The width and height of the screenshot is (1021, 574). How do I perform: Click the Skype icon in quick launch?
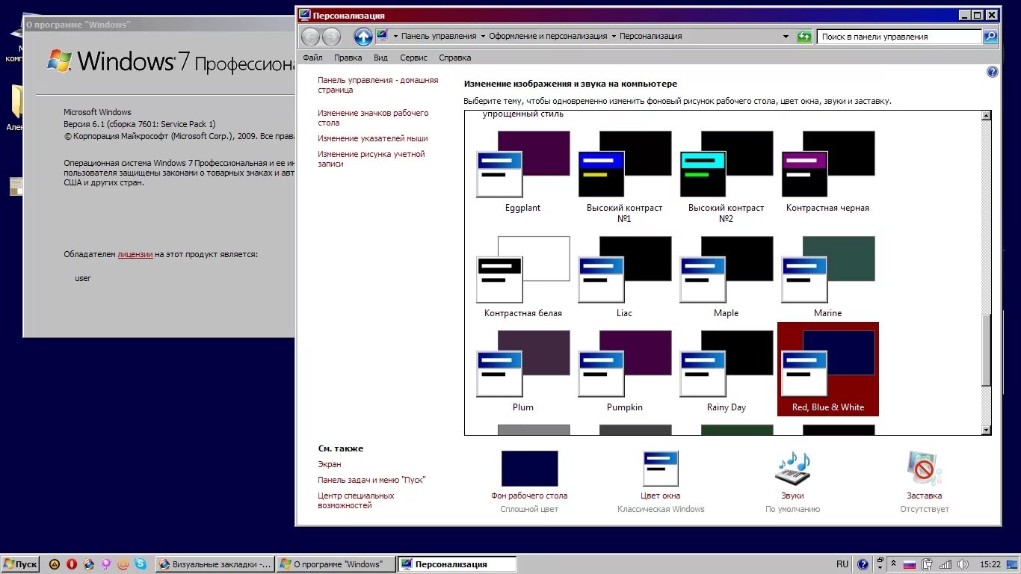click(x=141, y=564)
